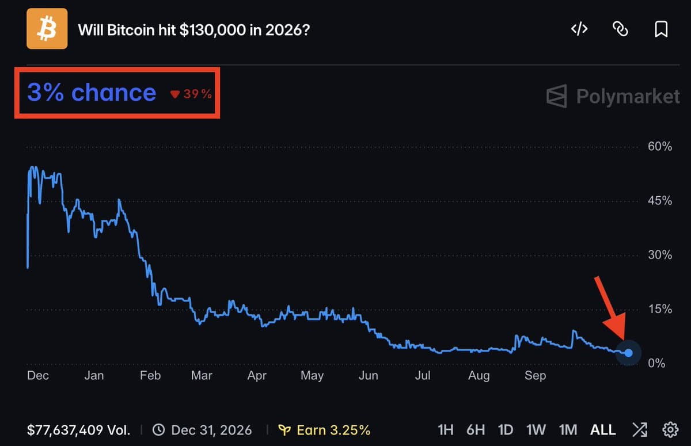Click the 30% y-axis label
Viewport: 691px width, 446px height.
pyautogui.click(x=660, y=255)
